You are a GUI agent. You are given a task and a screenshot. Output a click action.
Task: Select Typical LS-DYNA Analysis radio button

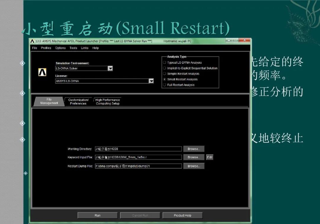coord(164,63)
